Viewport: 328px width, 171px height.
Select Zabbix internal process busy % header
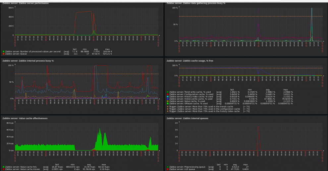(x=28, y=61)
